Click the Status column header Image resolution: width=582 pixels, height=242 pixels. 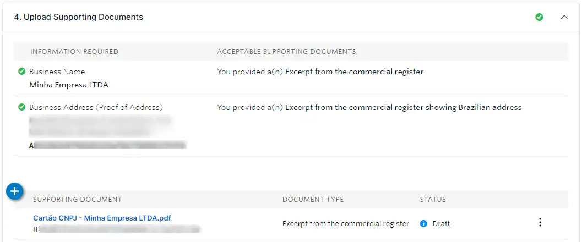tap(433, 199)
